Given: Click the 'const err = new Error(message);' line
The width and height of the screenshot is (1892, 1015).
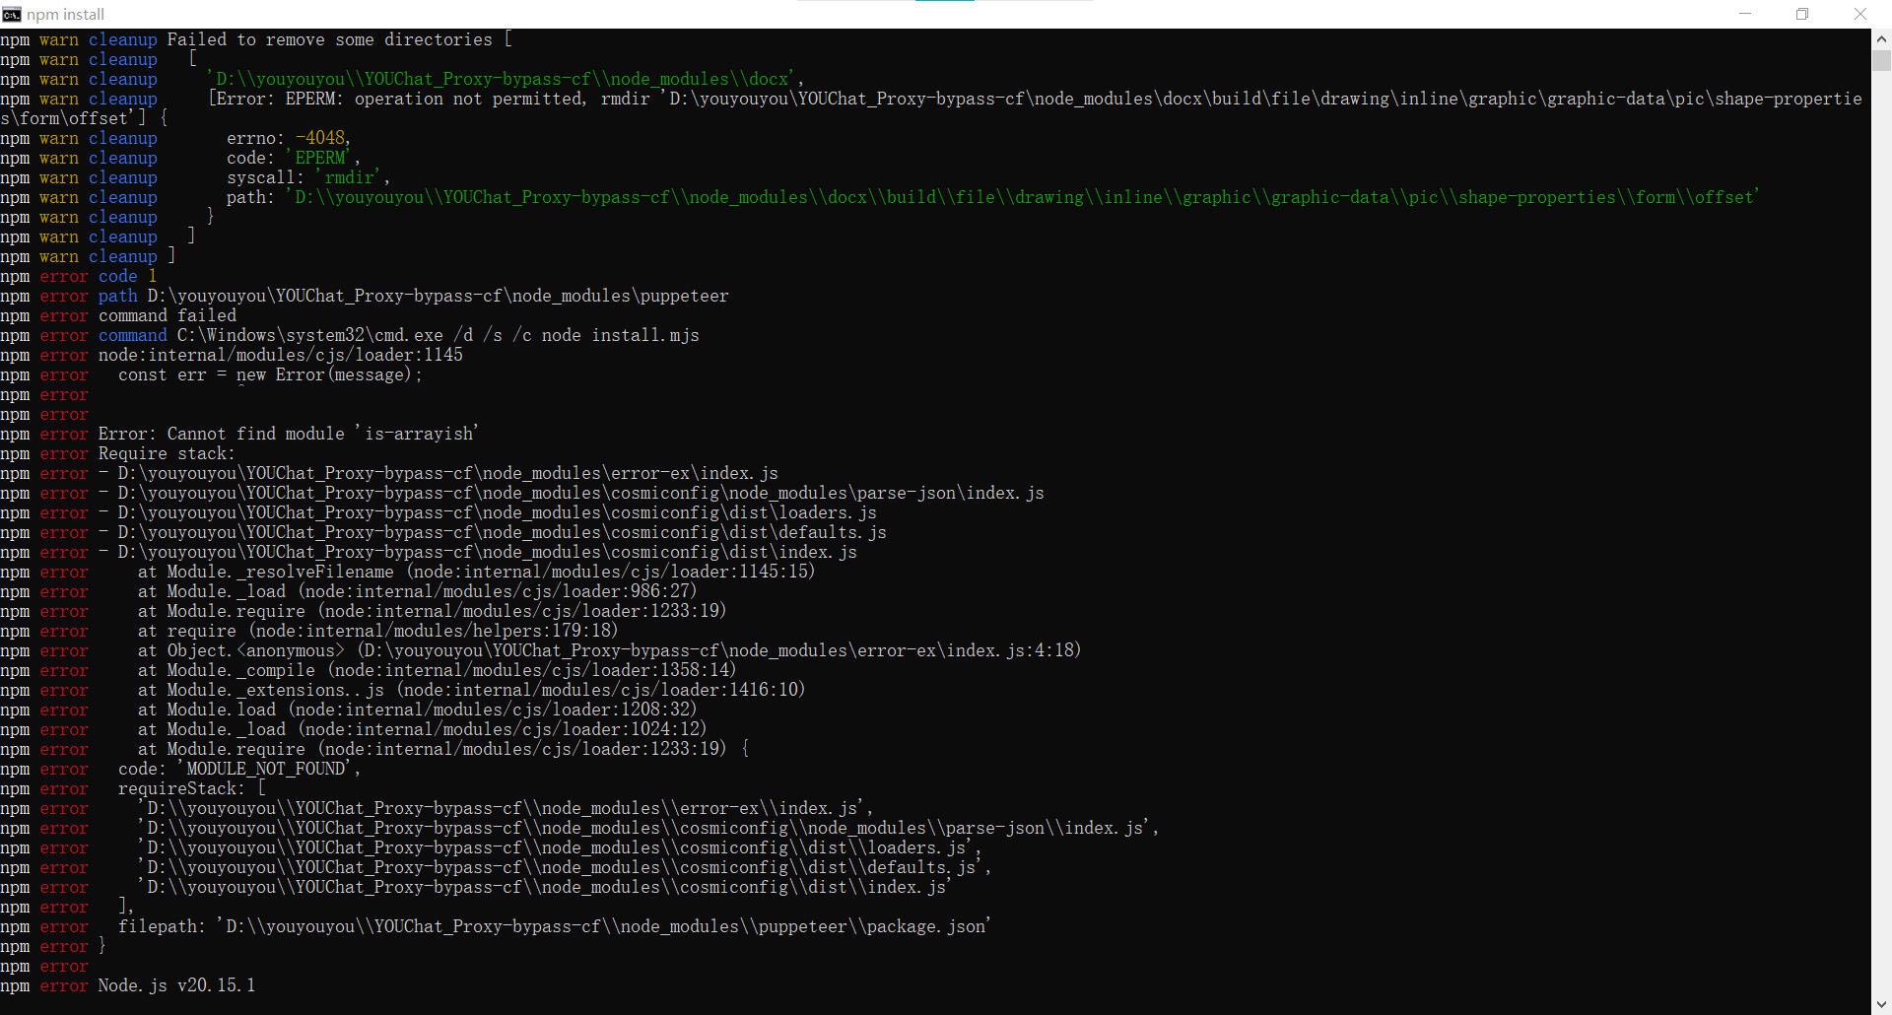Looking at the screenshot, I should (270, 374).
